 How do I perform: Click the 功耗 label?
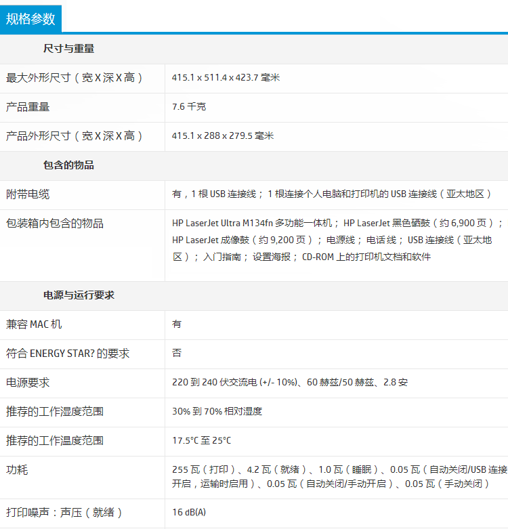[x=17, y=469]
